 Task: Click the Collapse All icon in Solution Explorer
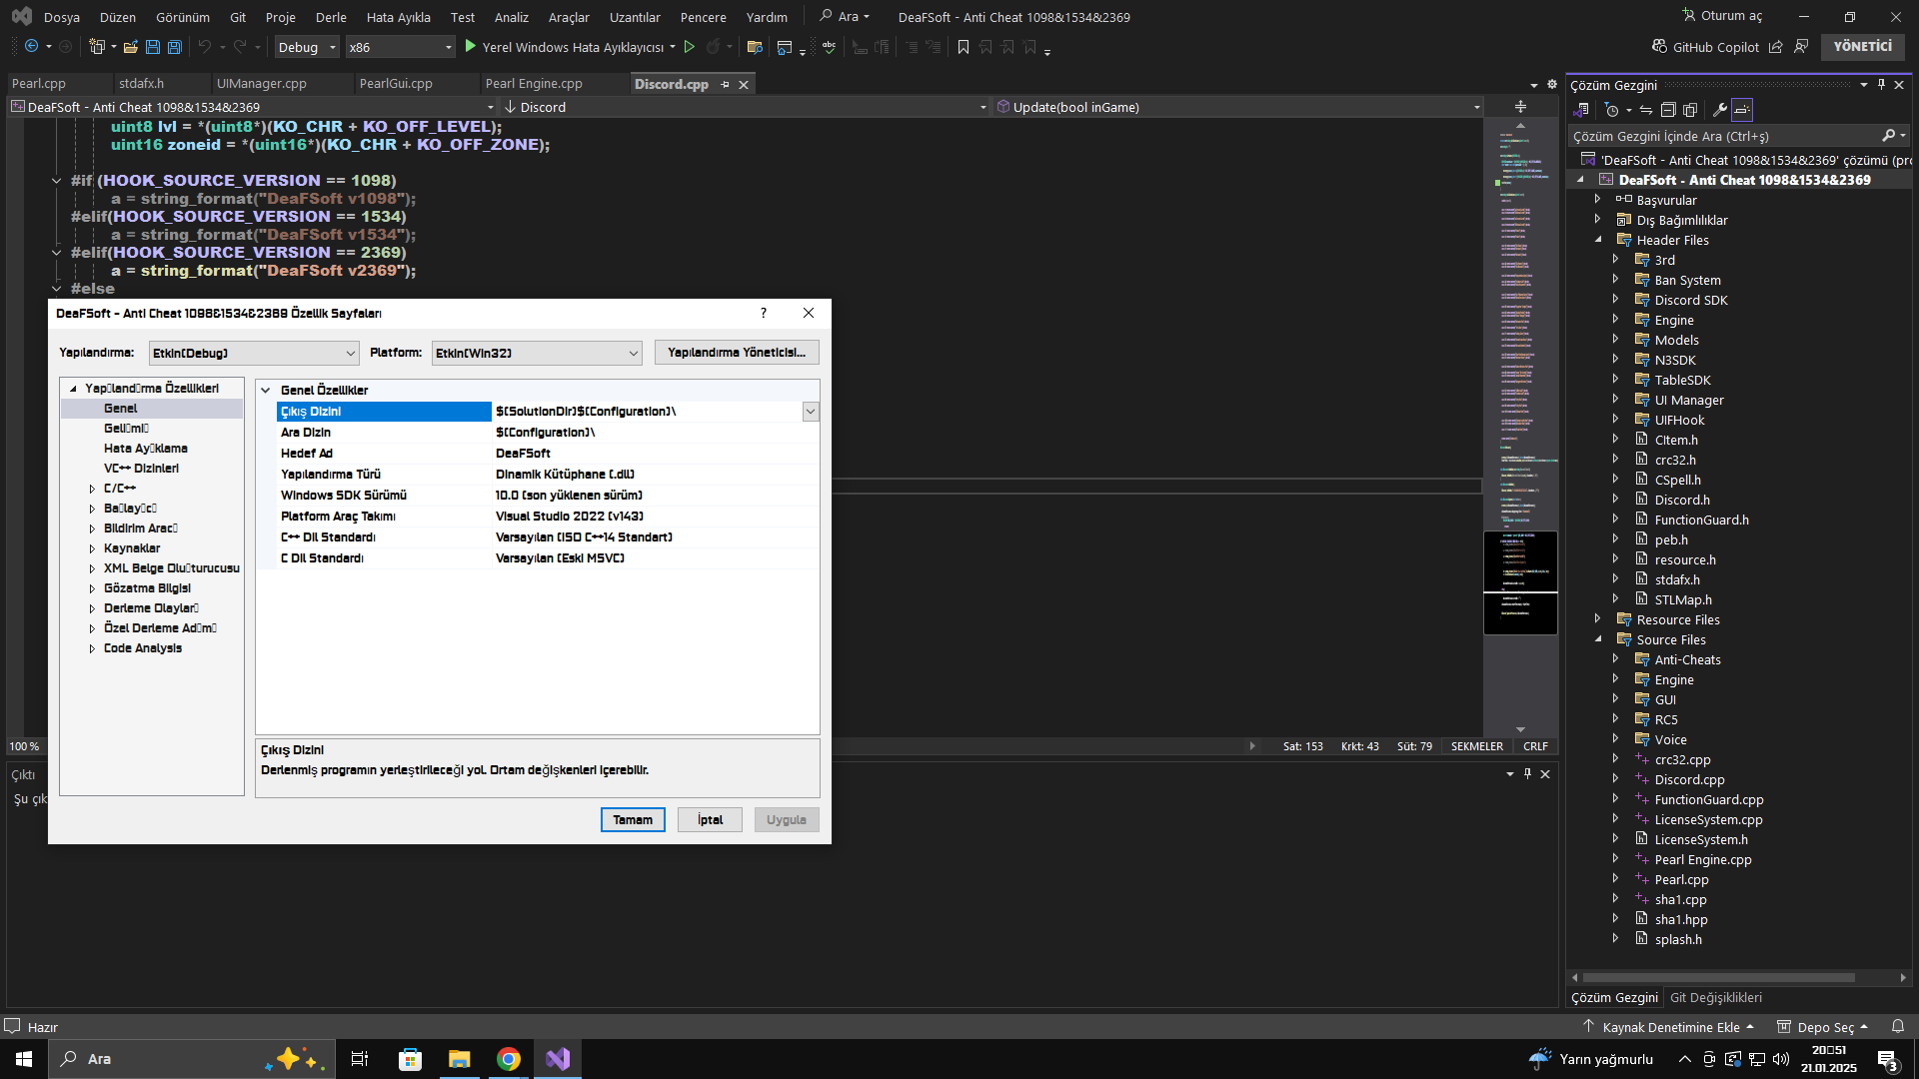(x=1668, y=110)
